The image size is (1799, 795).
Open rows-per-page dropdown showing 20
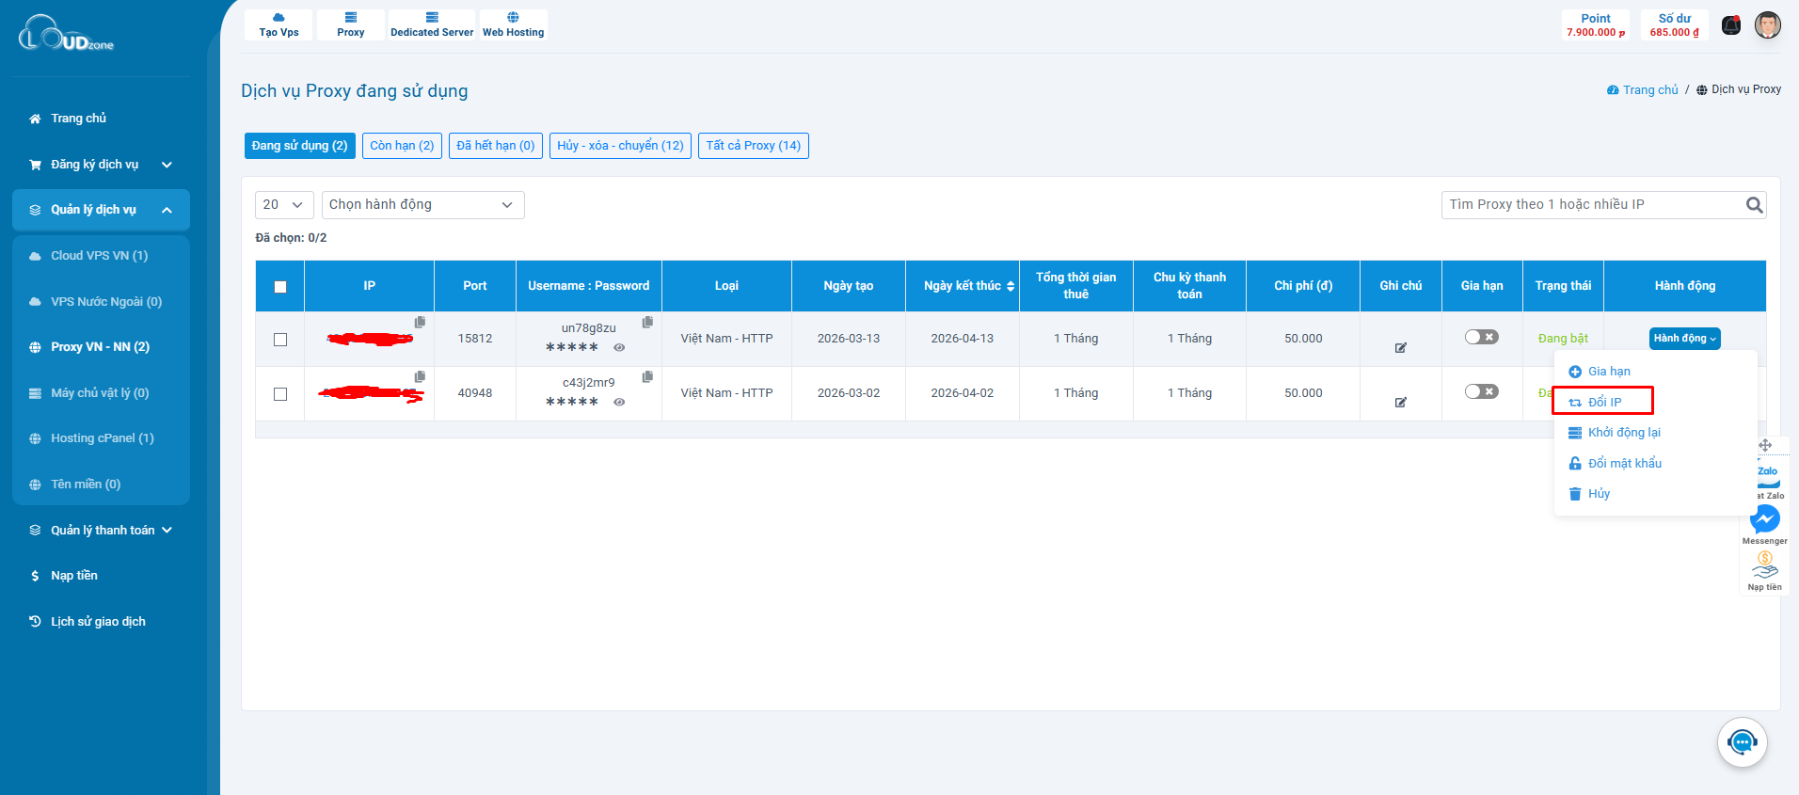click(283, 205)
